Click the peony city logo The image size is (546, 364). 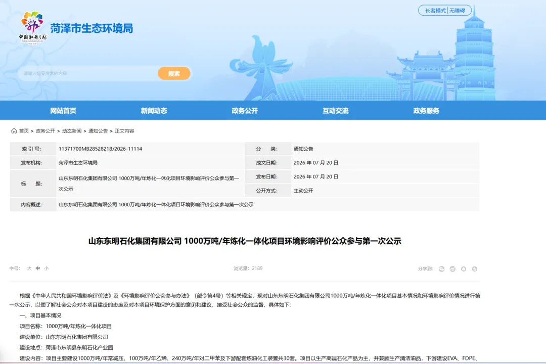pos(33,27)
